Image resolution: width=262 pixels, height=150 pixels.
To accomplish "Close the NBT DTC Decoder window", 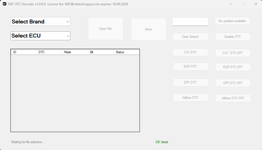I will pos(256,4).
